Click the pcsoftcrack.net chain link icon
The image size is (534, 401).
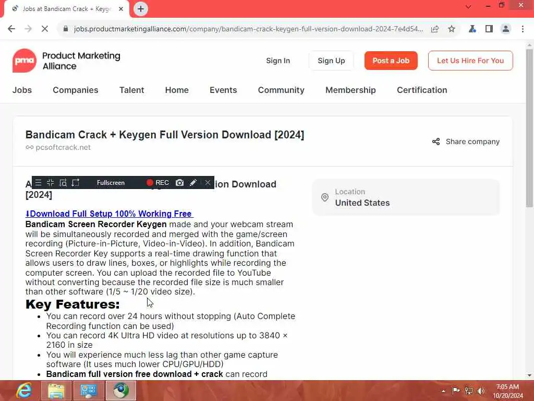pyautogui.click(x=30, y=147)
